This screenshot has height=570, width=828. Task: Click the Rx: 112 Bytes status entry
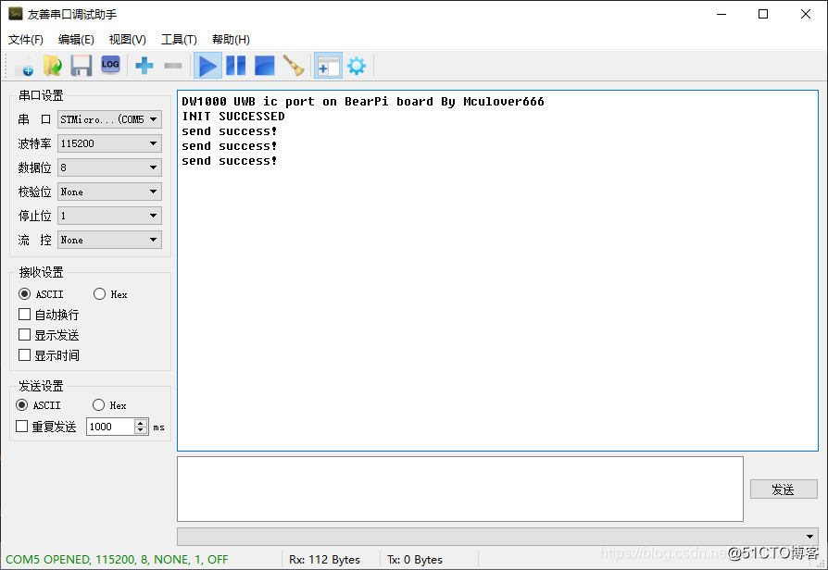click(324, 560)
